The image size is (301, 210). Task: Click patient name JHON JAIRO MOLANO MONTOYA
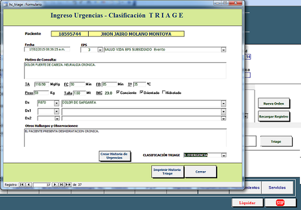[136, 34]
